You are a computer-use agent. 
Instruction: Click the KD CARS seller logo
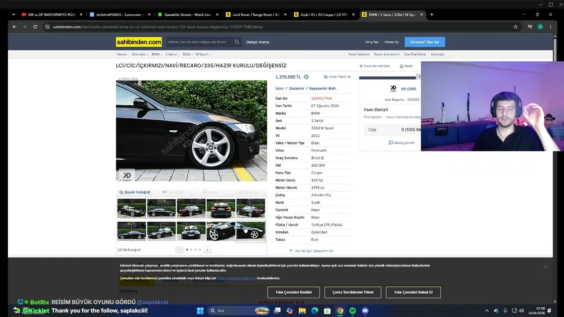coord(393,89)
